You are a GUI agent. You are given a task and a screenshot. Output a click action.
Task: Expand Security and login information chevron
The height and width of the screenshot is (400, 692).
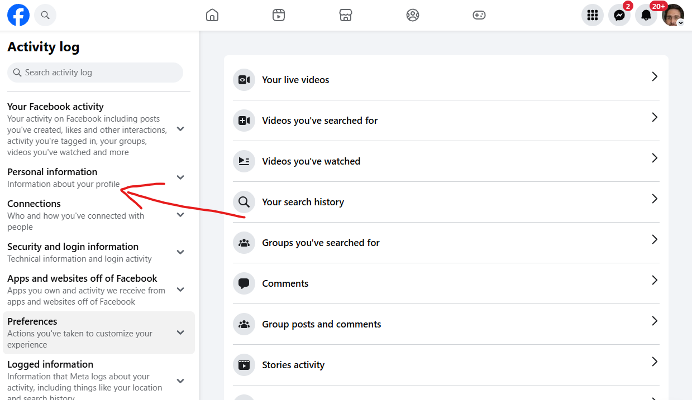180,252
